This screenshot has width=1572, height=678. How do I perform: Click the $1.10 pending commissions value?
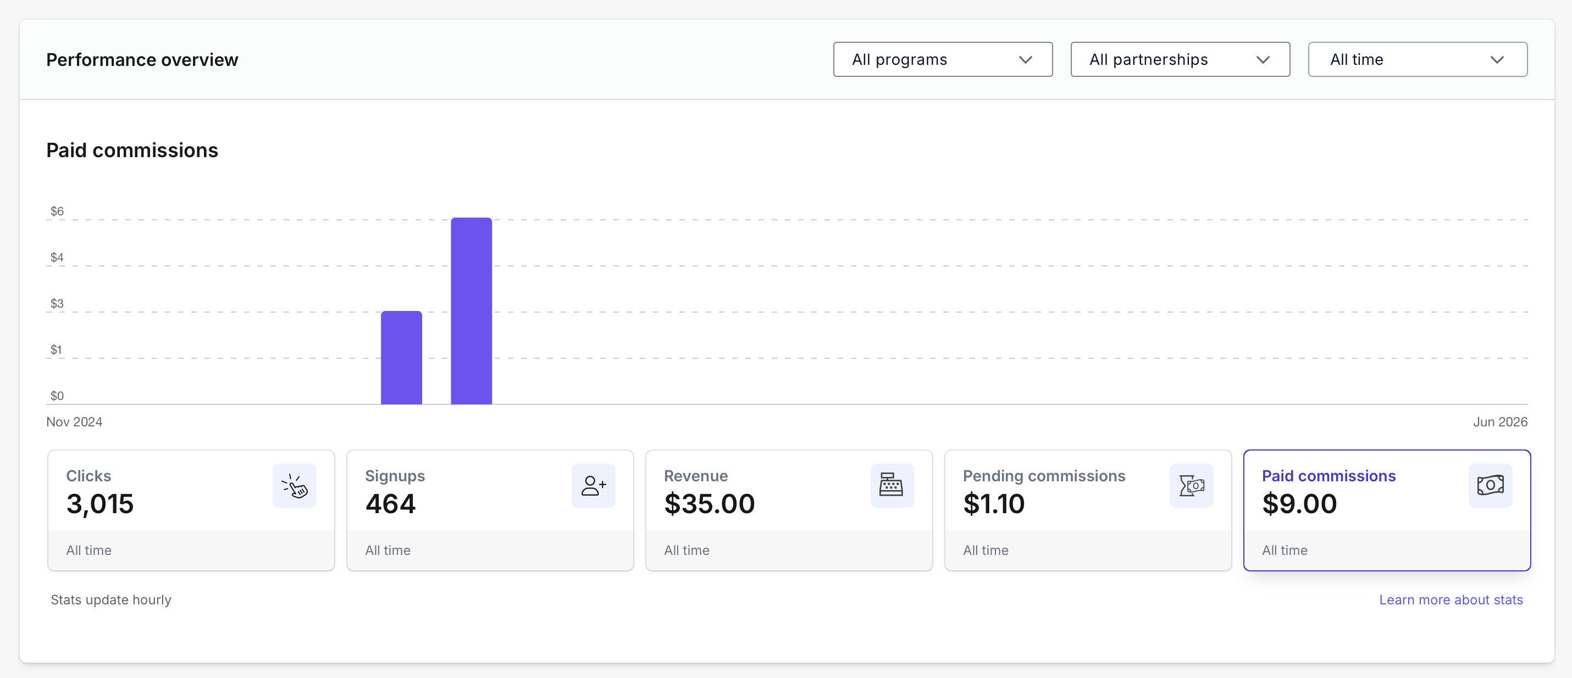point(994,504)
